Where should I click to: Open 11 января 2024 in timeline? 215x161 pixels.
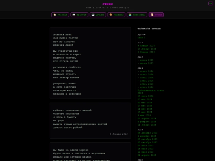tap(147, 125)
